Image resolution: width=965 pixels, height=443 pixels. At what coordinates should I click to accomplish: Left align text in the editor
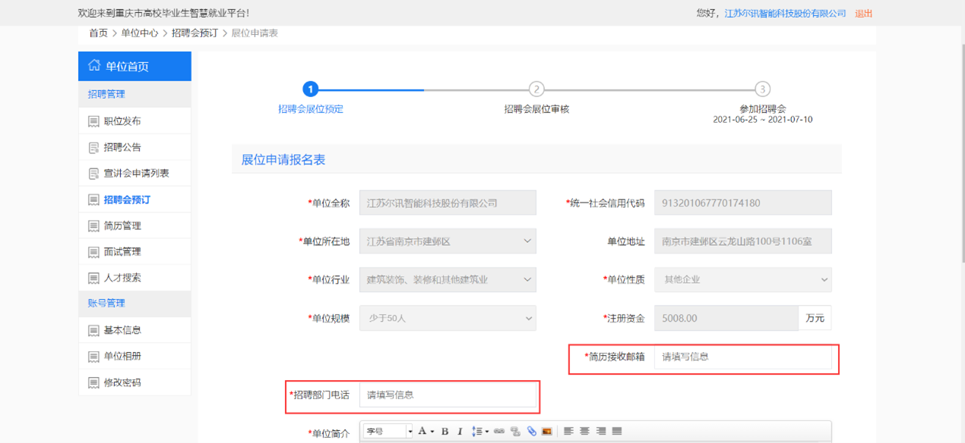568,432
